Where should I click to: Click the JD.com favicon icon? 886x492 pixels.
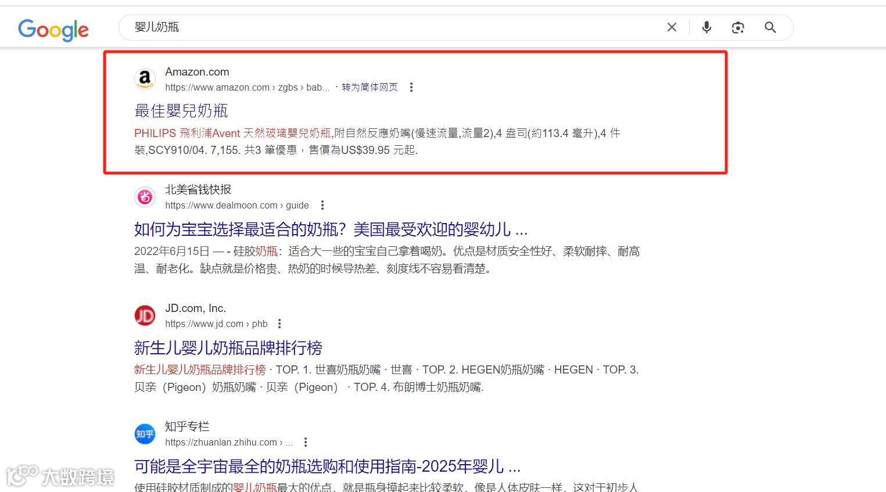(145, 315)
